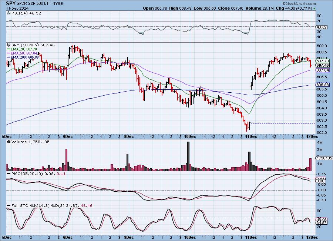Screen dimensions: 333x241
Task: Click the 'EMA(50) 607.04' legend text
Action: coord(24,53)
